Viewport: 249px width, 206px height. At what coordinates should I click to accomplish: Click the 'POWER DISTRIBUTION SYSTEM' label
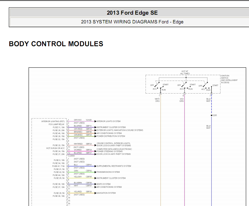(x=111, y=136)
